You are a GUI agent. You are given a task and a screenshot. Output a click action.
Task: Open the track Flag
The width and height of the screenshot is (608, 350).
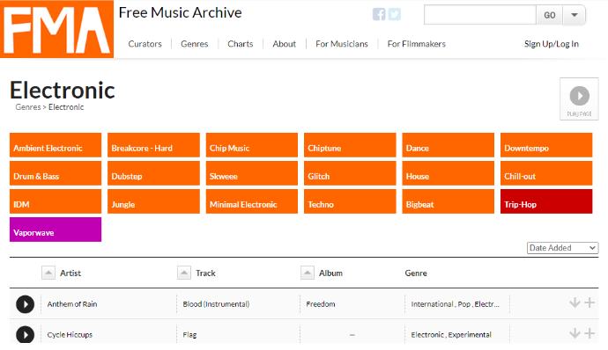pyautogui.click(x=189, y=335)
